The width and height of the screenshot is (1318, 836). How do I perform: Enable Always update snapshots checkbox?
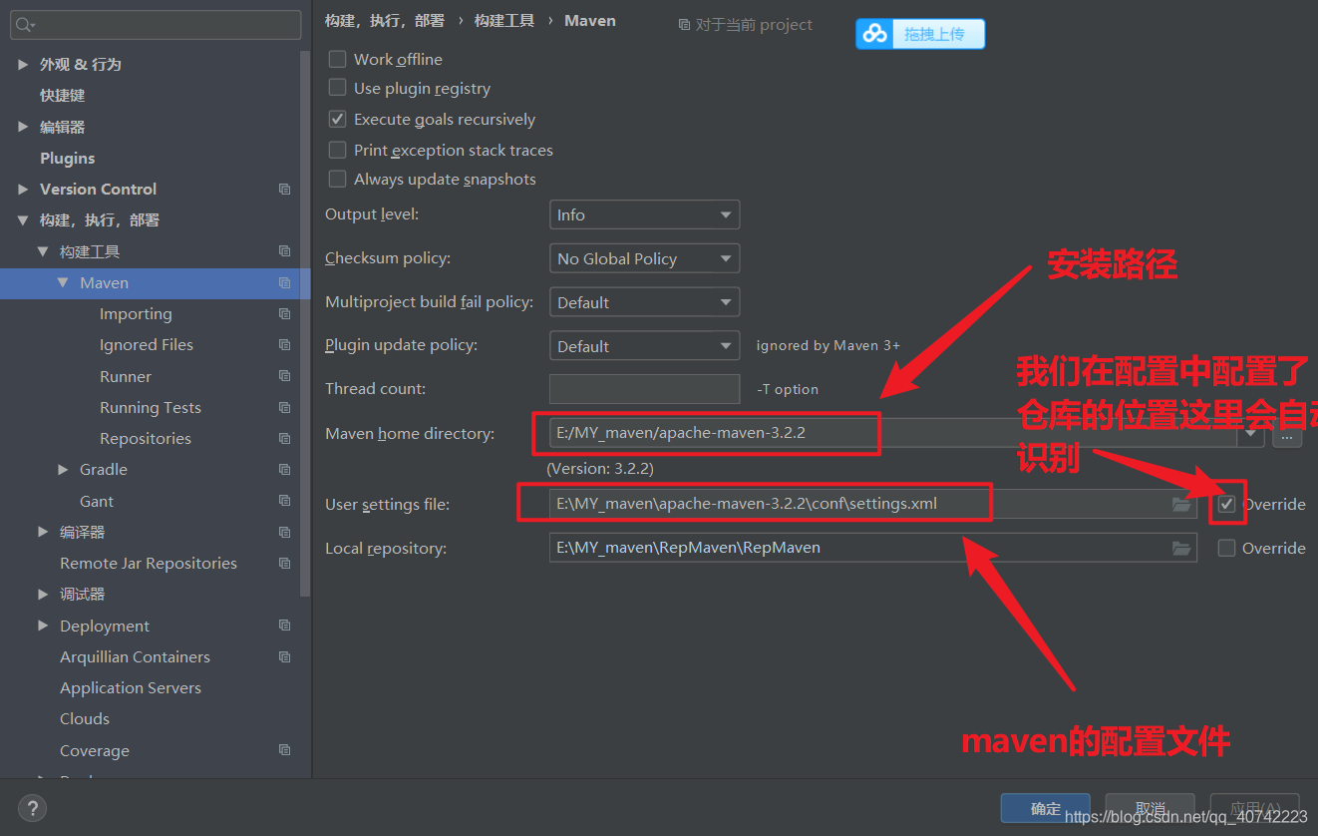(338, 179)
